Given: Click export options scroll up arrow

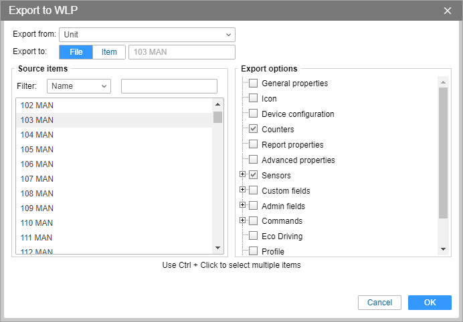Looking at the screenshot, I should click(443, 82).
